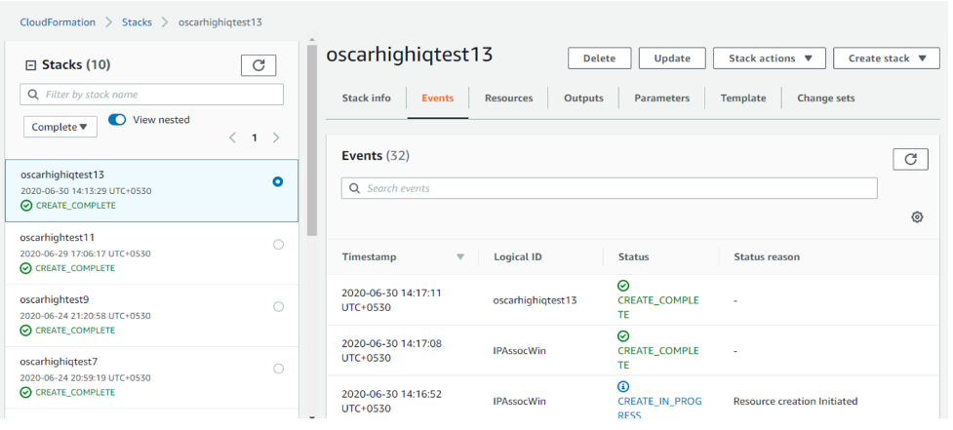Switch to the Template tab
The image size is (953, 430).
[x=743, y=98]
